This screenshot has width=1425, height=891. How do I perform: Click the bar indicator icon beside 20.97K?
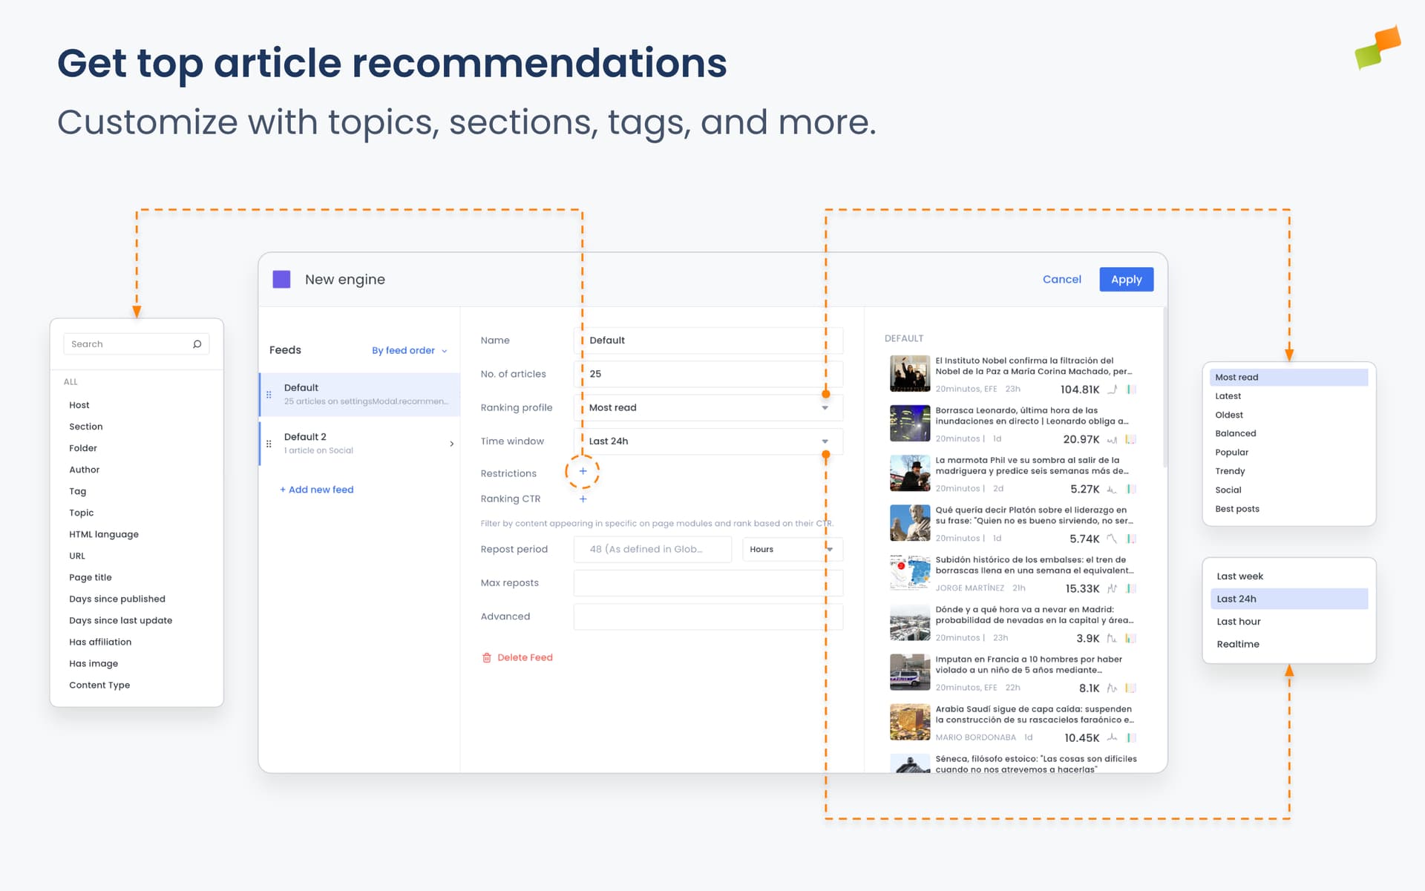[1130, 439]
